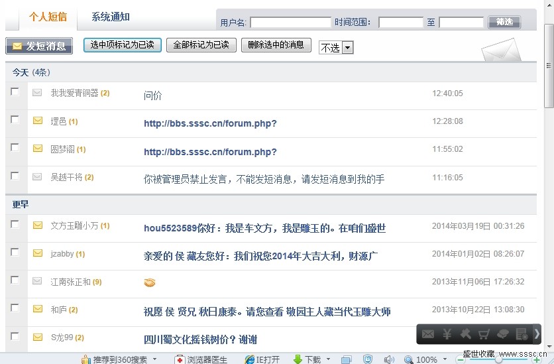The width and height of the screenshot is (554, 364).
Task: Click the speaker mute icon in status bar
Action: click(x=389, y=359)
